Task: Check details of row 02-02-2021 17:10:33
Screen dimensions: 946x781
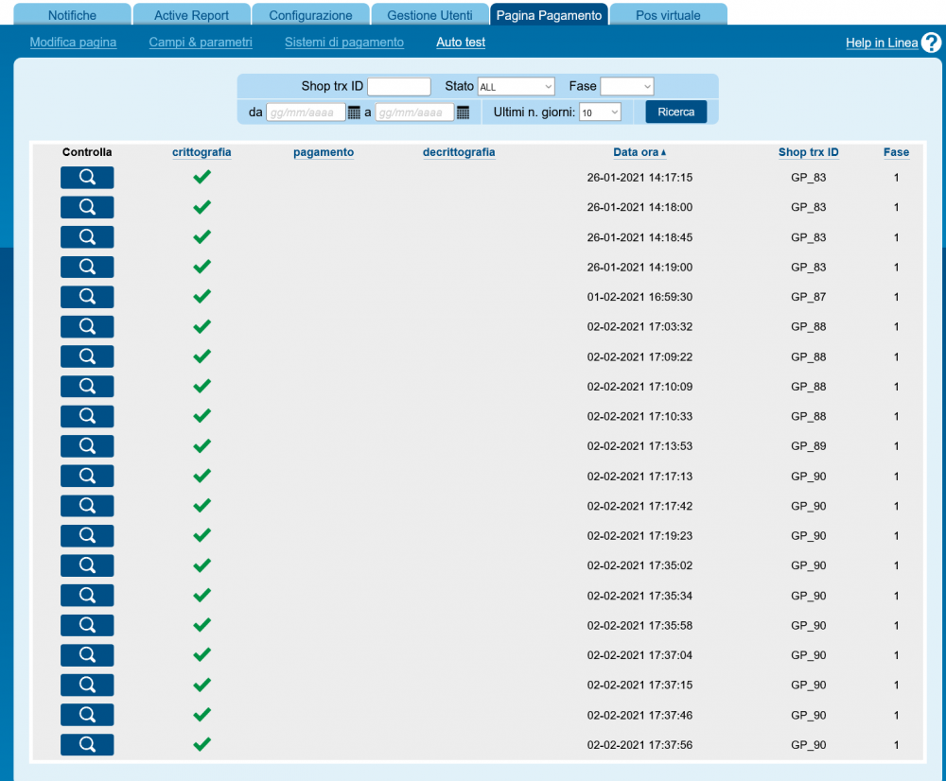Action: point(87,416)
